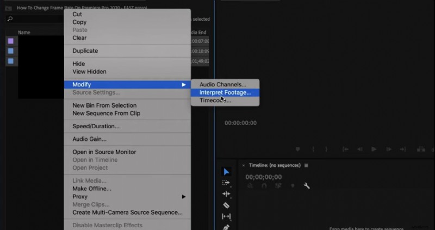Toggle Insert as nest button in Timeline
This screenshot has height=230, width=435.
pos(250,186)
